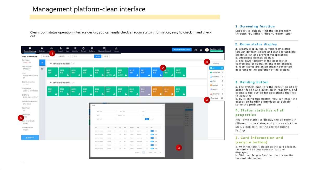Open Query and report icon
Screen dimensions: 312x173
click(x=104, y=48)
